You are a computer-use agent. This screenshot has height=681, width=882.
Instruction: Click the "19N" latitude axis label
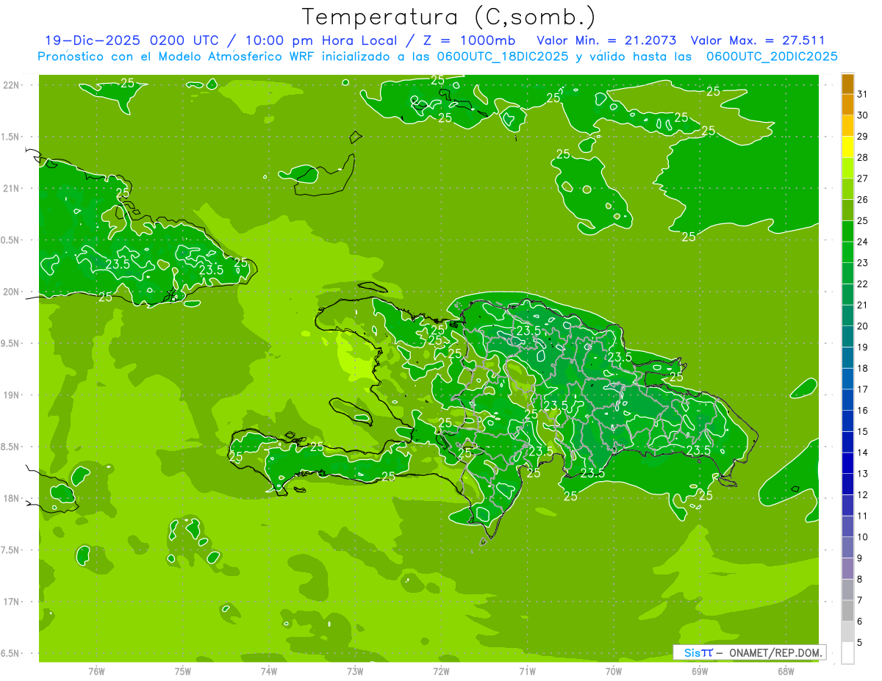(x=11, y=395)
